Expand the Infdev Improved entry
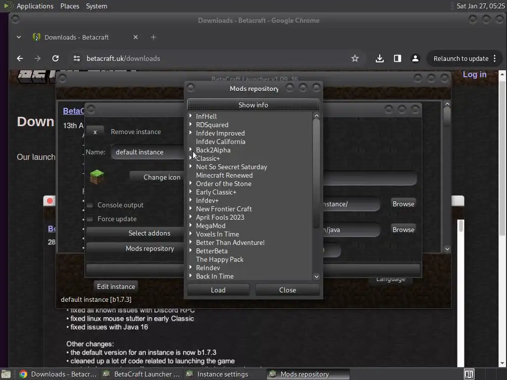507x380 pixels. (x=191, y=133)
